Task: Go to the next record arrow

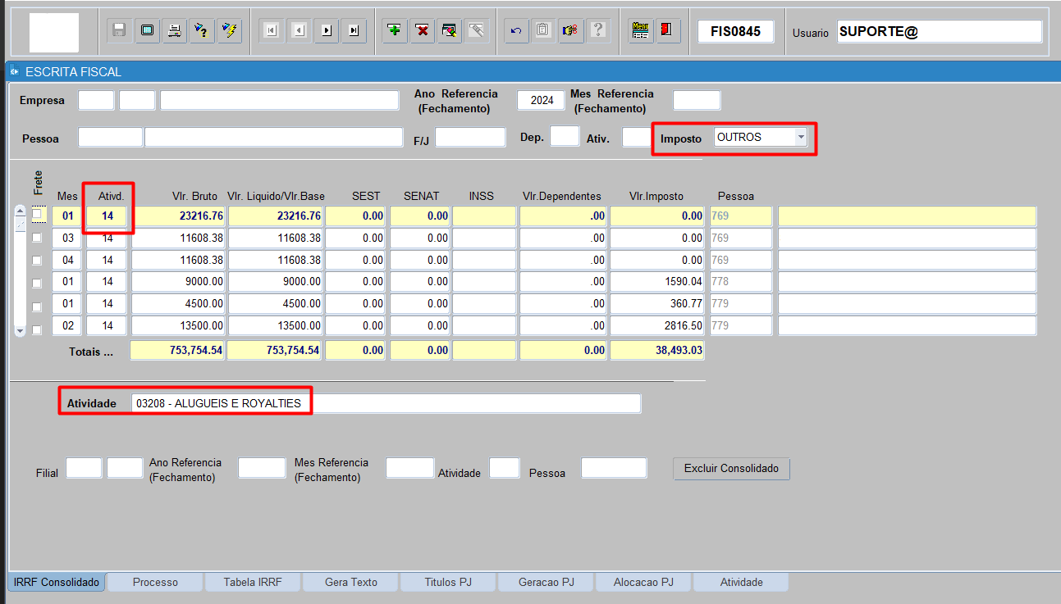Action: coord(327,31)
